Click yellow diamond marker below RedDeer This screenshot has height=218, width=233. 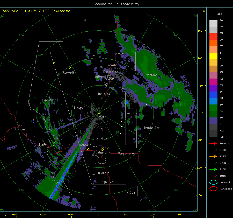pyautogui.click(x=106, y=84)
